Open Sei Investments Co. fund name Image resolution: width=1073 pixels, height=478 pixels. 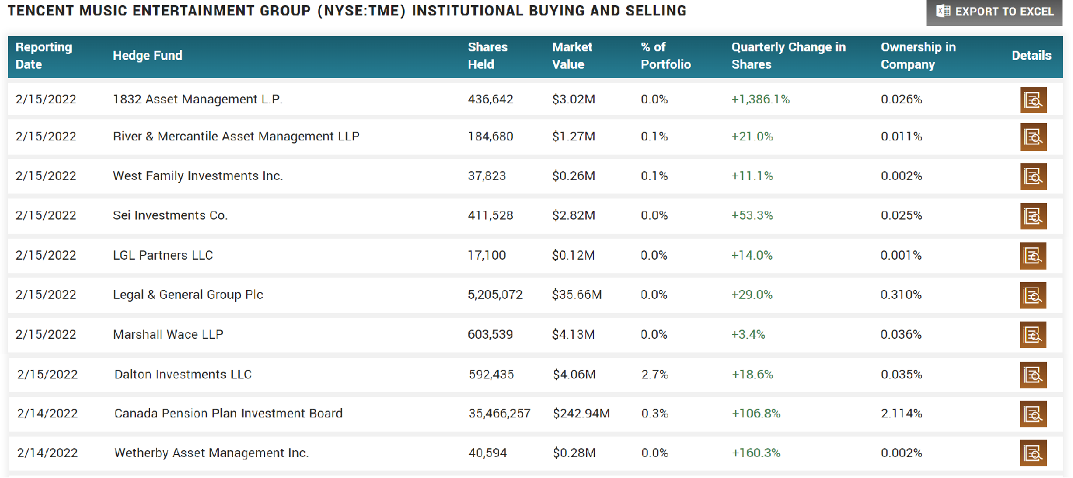[x=170, y=216]
